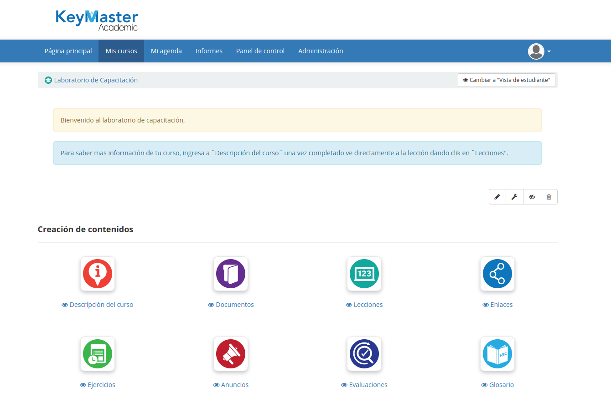Image resolution: width=611 pixels, height=403 pixels.
Task: Open the Glosario book icon
Action: pyautogui.click(x=497, y=354)
